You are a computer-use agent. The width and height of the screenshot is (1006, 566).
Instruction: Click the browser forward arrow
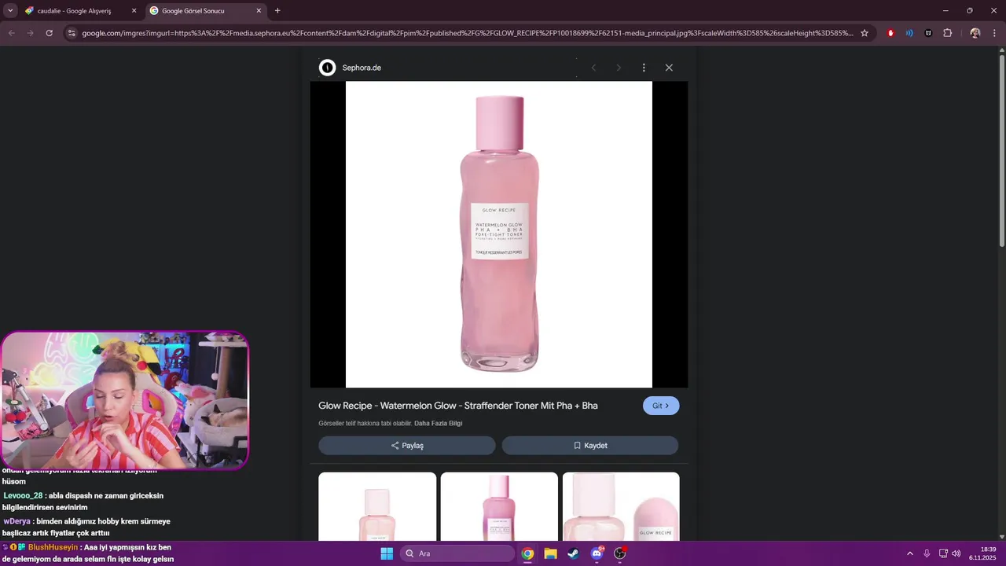click(30, 33)
